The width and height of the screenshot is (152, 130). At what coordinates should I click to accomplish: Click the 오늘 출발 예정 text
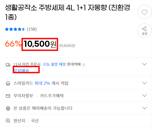click(x=54, y=64)
